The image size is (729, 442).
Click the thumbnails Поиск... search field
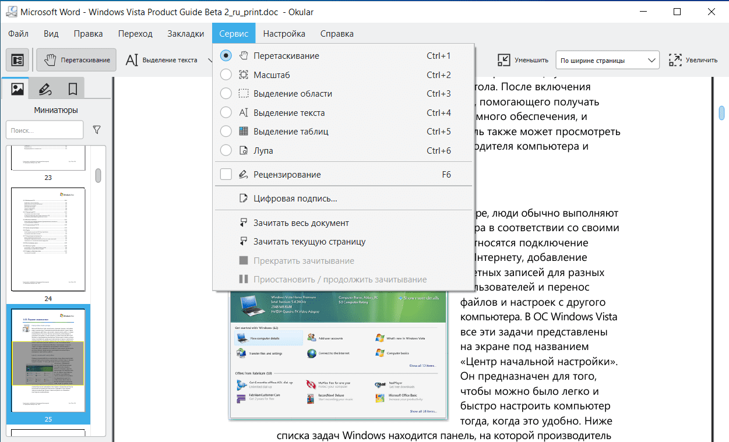tap(45, 130)
